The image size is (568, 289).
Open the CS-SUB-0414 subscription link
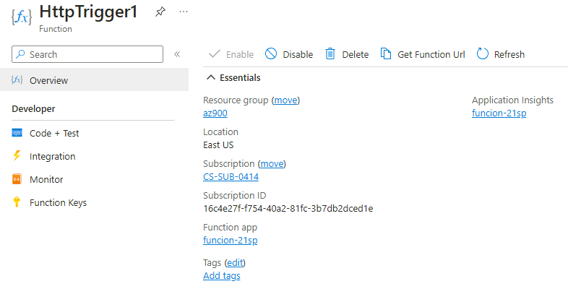[231, 177]
